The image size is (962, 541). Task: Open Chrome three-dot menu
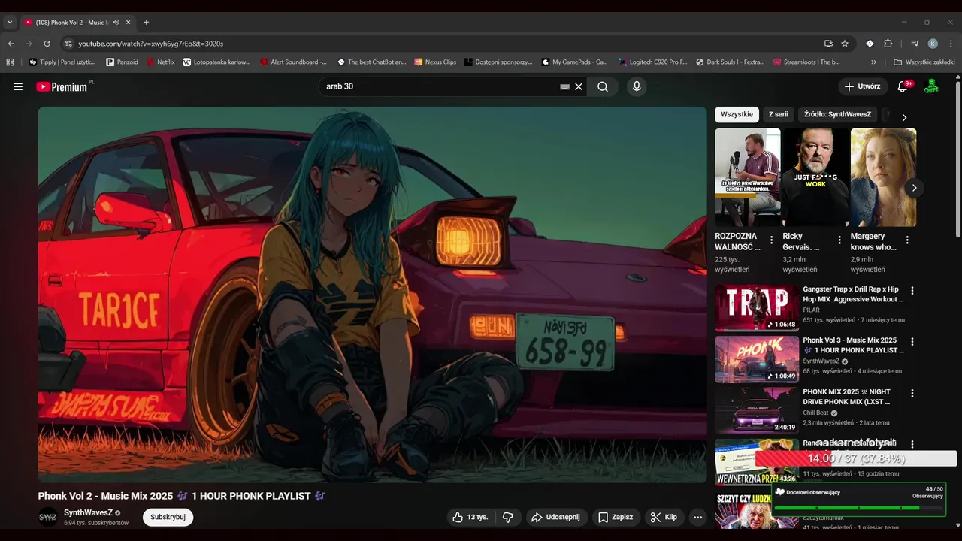(x=951, y=44)
